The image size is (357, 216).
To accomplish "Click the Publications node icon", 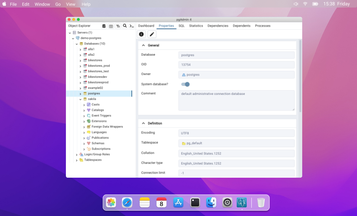I will click(89, 138).
